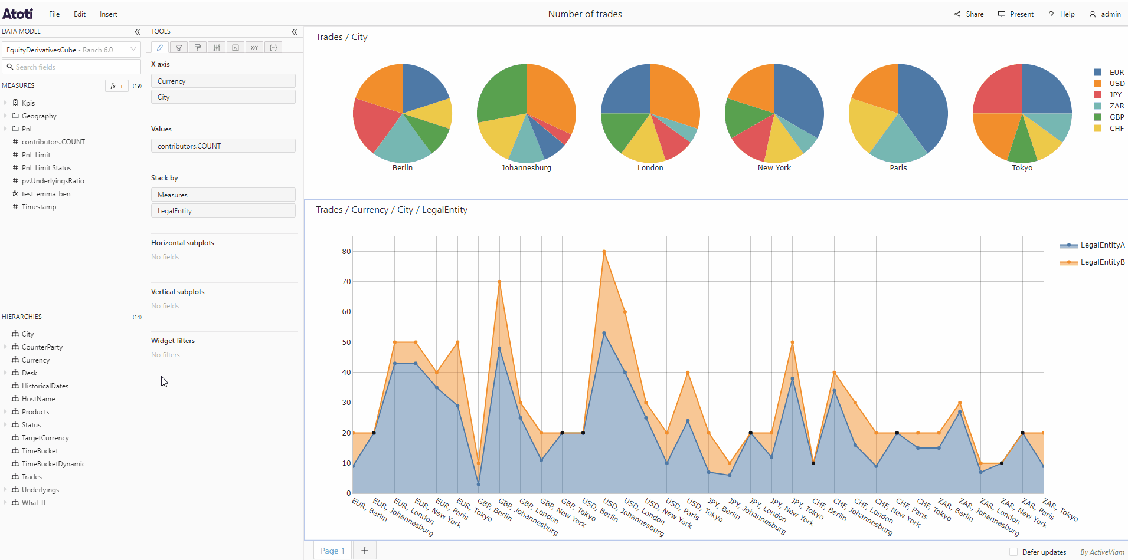Select the PnL Limit Status measure
The image size is (1128, 560).
pos(46,168)
